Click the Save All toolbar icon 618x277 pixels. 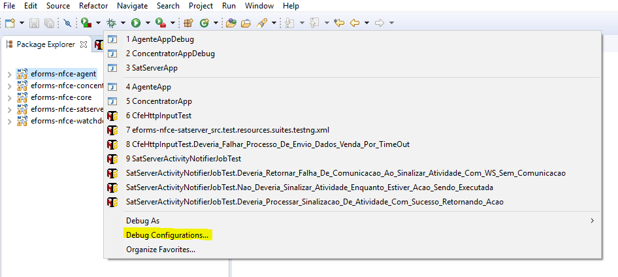coord(49,23)
